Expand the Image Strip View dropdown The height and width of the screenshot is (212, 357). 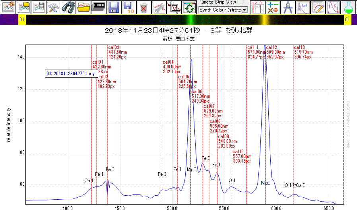click(244, 10)
